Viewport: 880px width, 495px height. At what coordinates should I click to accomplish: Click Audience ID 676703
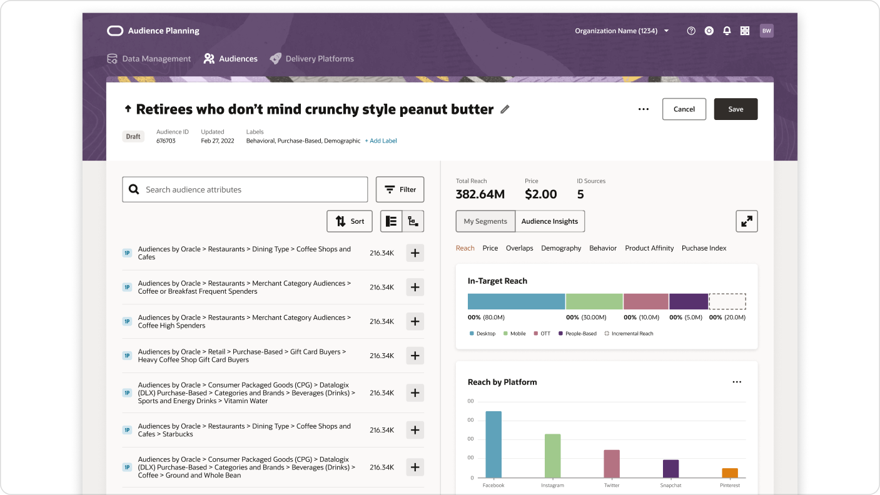[166, 141]
